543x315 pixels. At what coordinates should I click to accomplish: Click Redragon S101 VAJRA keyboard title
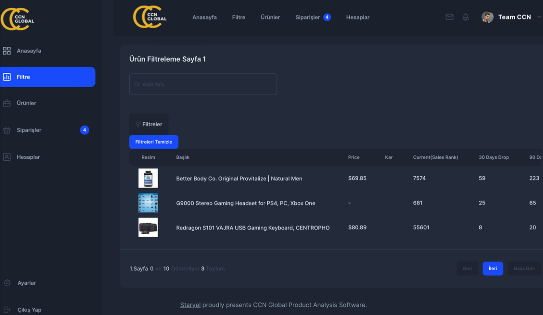pos(253,228)
